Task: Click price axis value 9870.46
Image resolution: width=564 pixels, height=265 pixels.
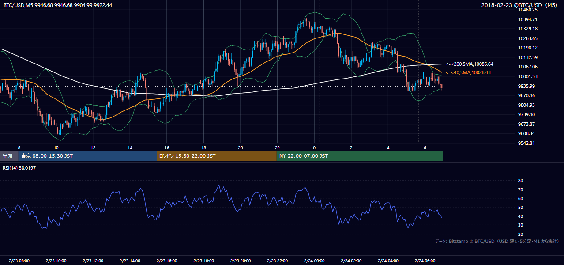Action: click(x=526, y=95)
